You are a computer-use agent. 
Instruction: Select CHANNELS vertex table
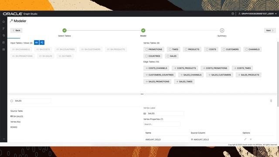pyautogui.click(x=252, y=49)
